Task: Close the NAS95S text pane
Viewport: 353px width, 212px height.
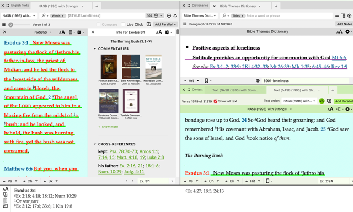Action: click(x=4, y=32)
